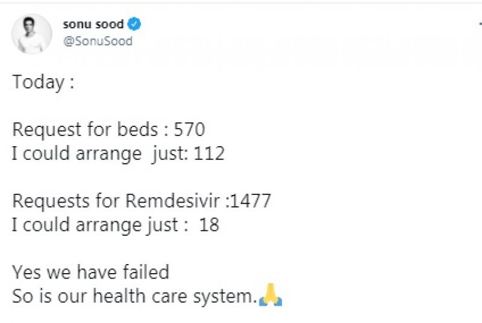Select the number 112
Viewport: 482px width, 323px height.
(x=210, y=153)
